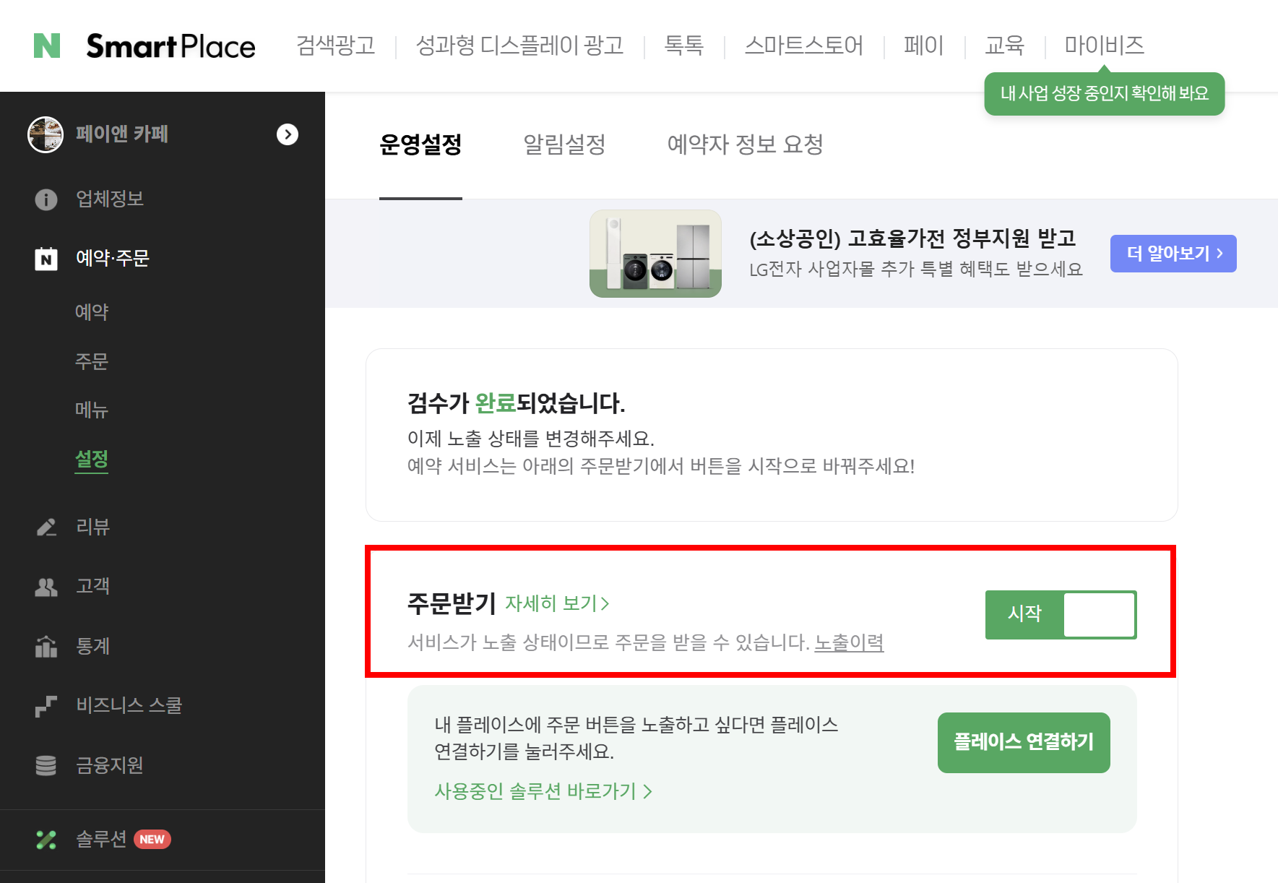Open the 검색광고 menu
Screen dimensions: 1278x883
point(336,46)
